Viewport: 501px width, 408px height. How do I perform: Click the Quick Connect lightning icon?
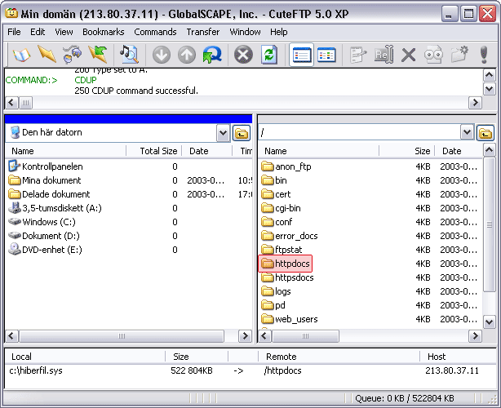click(x=47, y=55)
